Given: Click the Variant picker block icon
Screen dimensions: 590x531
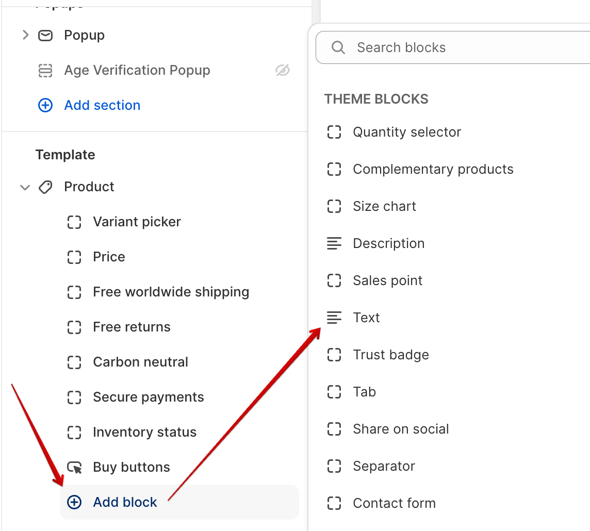Looking at the screenshot, I should [75, 222].
